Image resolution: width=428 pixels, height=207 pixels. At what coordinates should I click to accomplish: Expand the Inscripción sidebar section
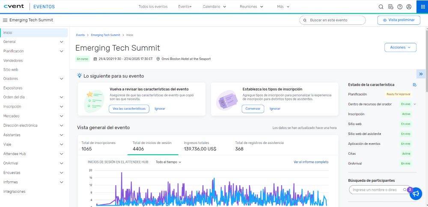tap(61, 107)
